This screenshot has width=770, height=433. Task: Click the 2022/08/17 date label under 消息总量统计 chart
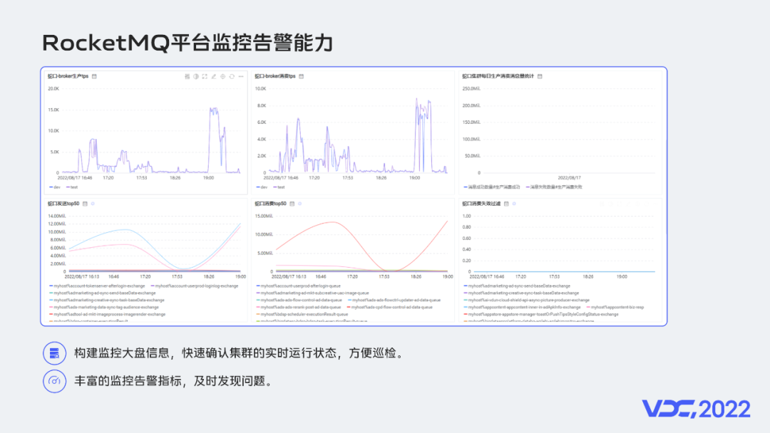point(569,178)
